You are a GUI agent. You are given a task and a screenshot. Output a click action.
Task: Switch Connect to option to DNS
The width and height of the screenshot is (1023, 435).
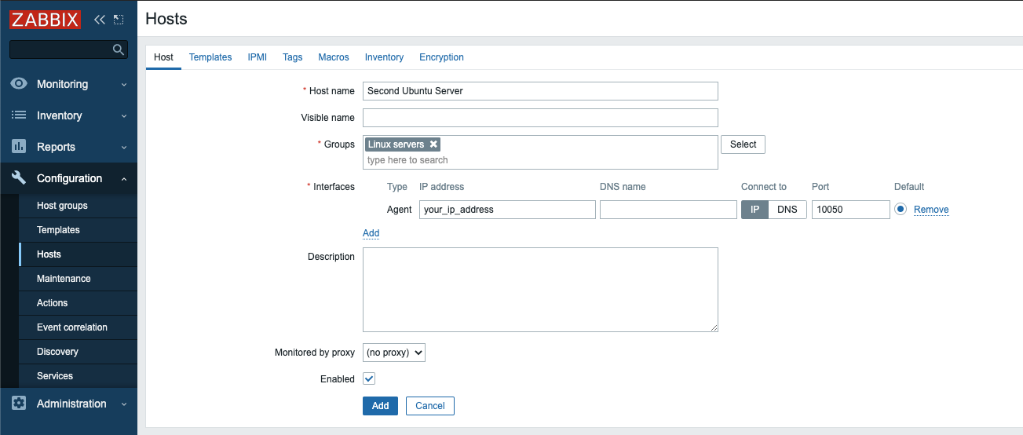coord(787,210)
